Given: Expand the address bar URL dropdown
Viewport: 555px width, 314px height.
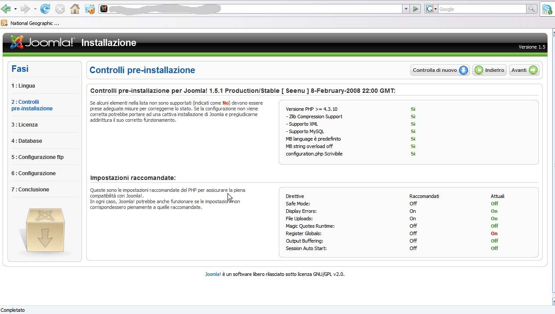Looking at the screenshot, I should pos(406,9).
